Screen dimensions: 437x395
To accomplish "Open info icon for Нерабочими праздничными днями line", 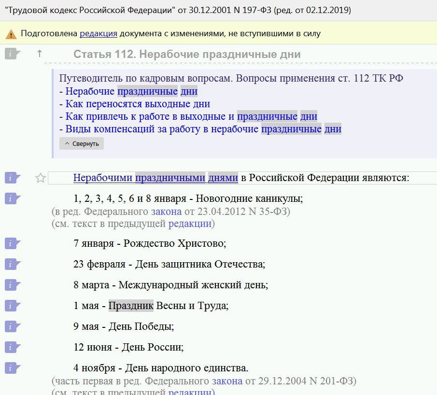I will point(12,178).
